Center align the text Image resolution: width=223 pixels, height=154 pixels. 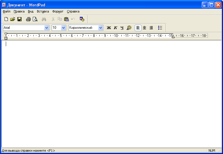(x=144, y=28)
